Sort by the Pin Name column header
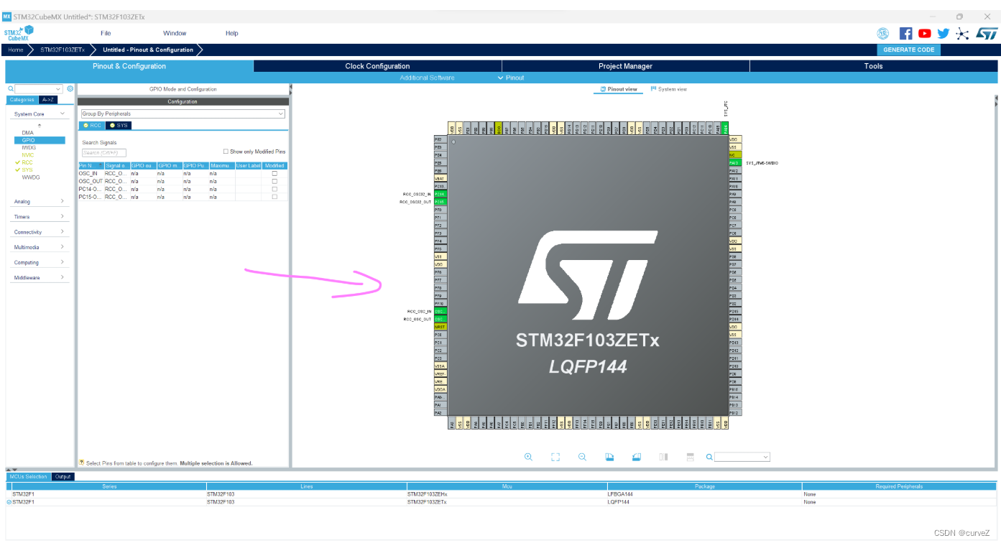The height and width of the screenshot is (543, 1001). tap(91, 165)
